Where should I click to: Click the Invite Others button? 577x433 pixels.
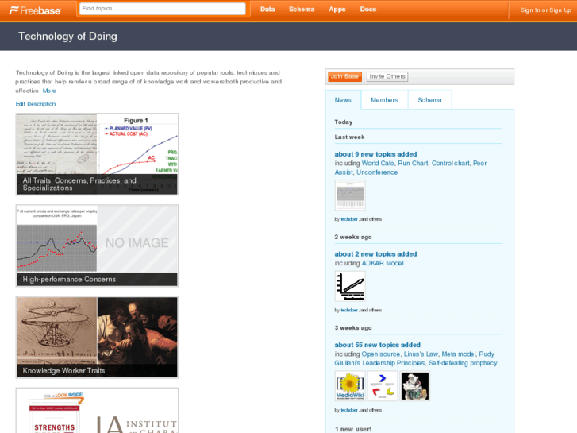387,76
